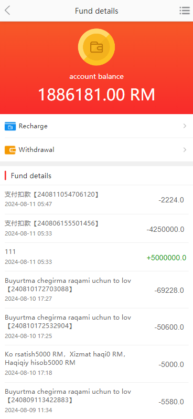Image resolution: width=193 pixels, height=419 pixels.
Task: Open transaction 240806155501456 entry
Action: 97,229
